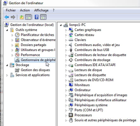Click the Gestion de l'ordinateur title bar icon
The height and width of the screenshot is (126, 140).
tap(5, 3)
